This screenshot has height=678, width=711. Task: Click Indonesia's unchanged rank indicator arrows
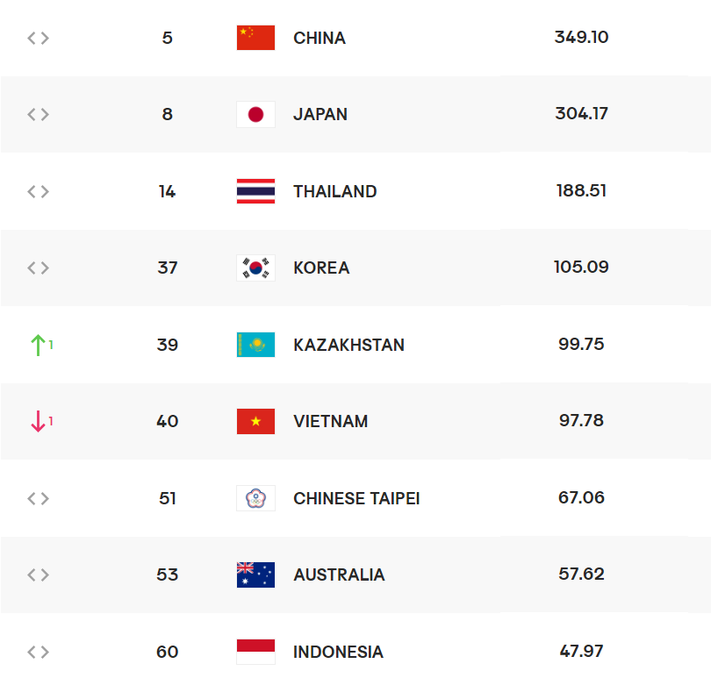pyautogui.click(x=38, y=652)
